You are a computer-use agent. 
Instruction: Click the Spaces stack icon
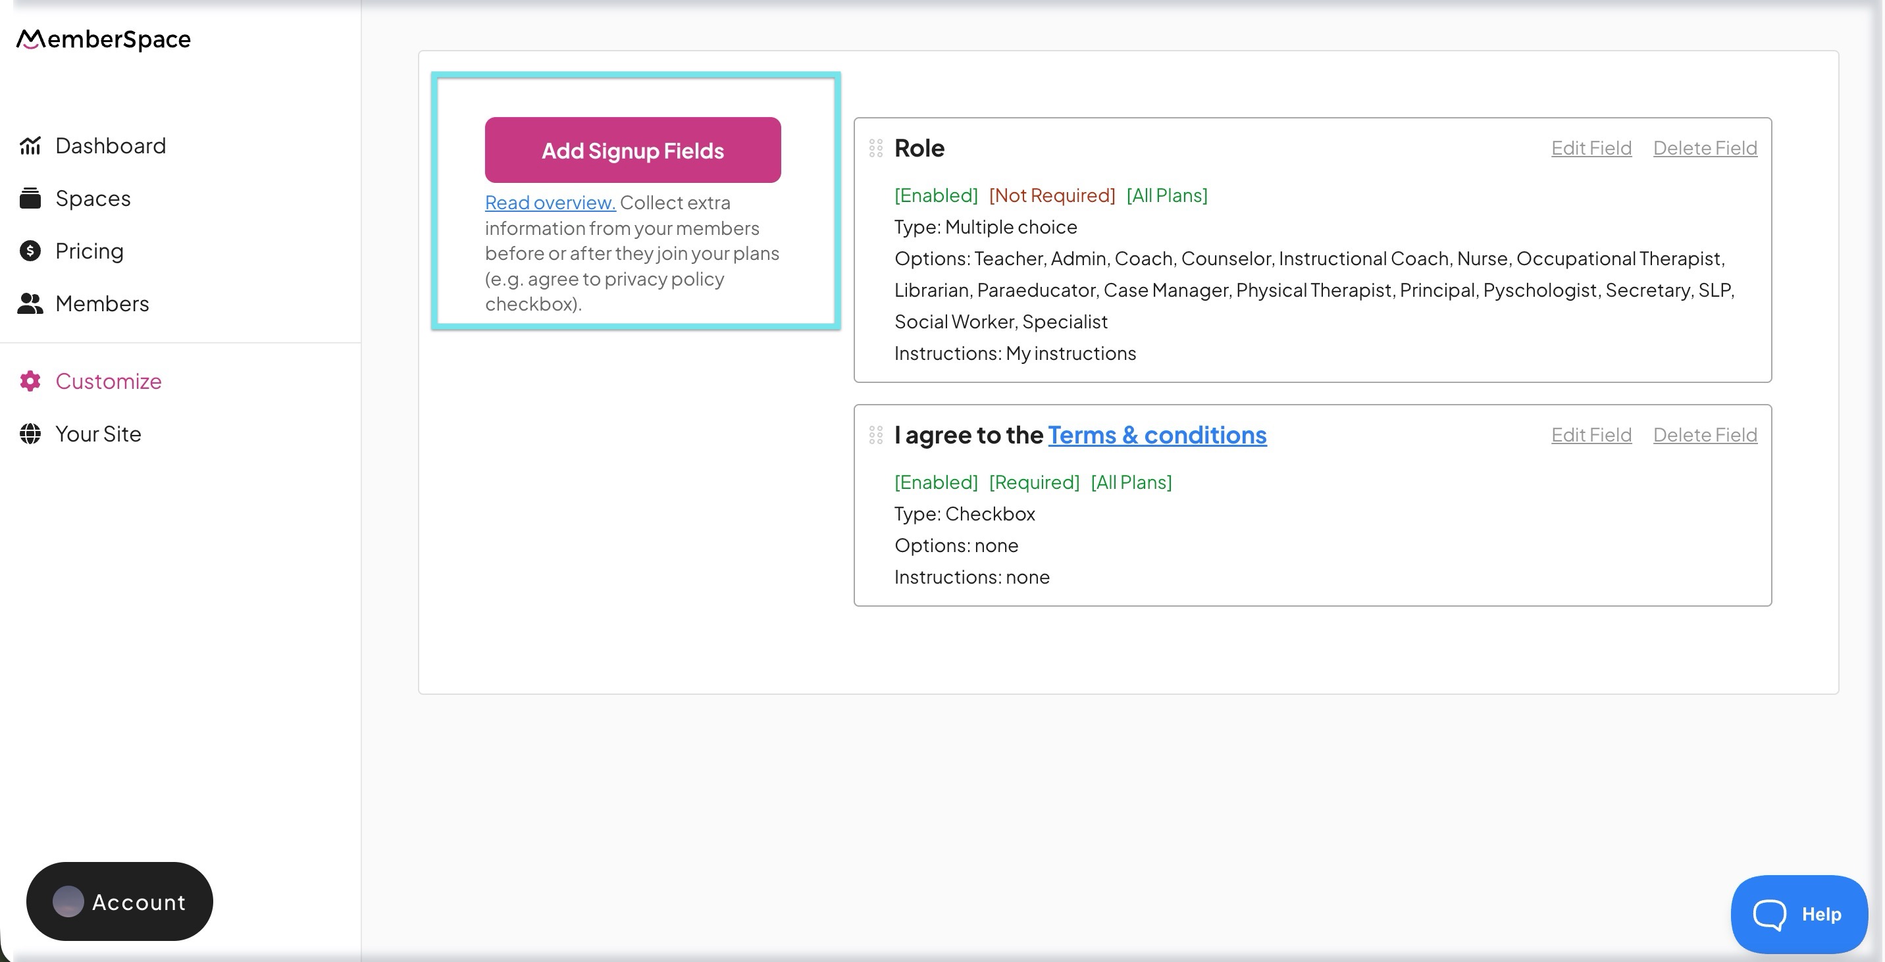pyautogui.click(x=30, y=198)
